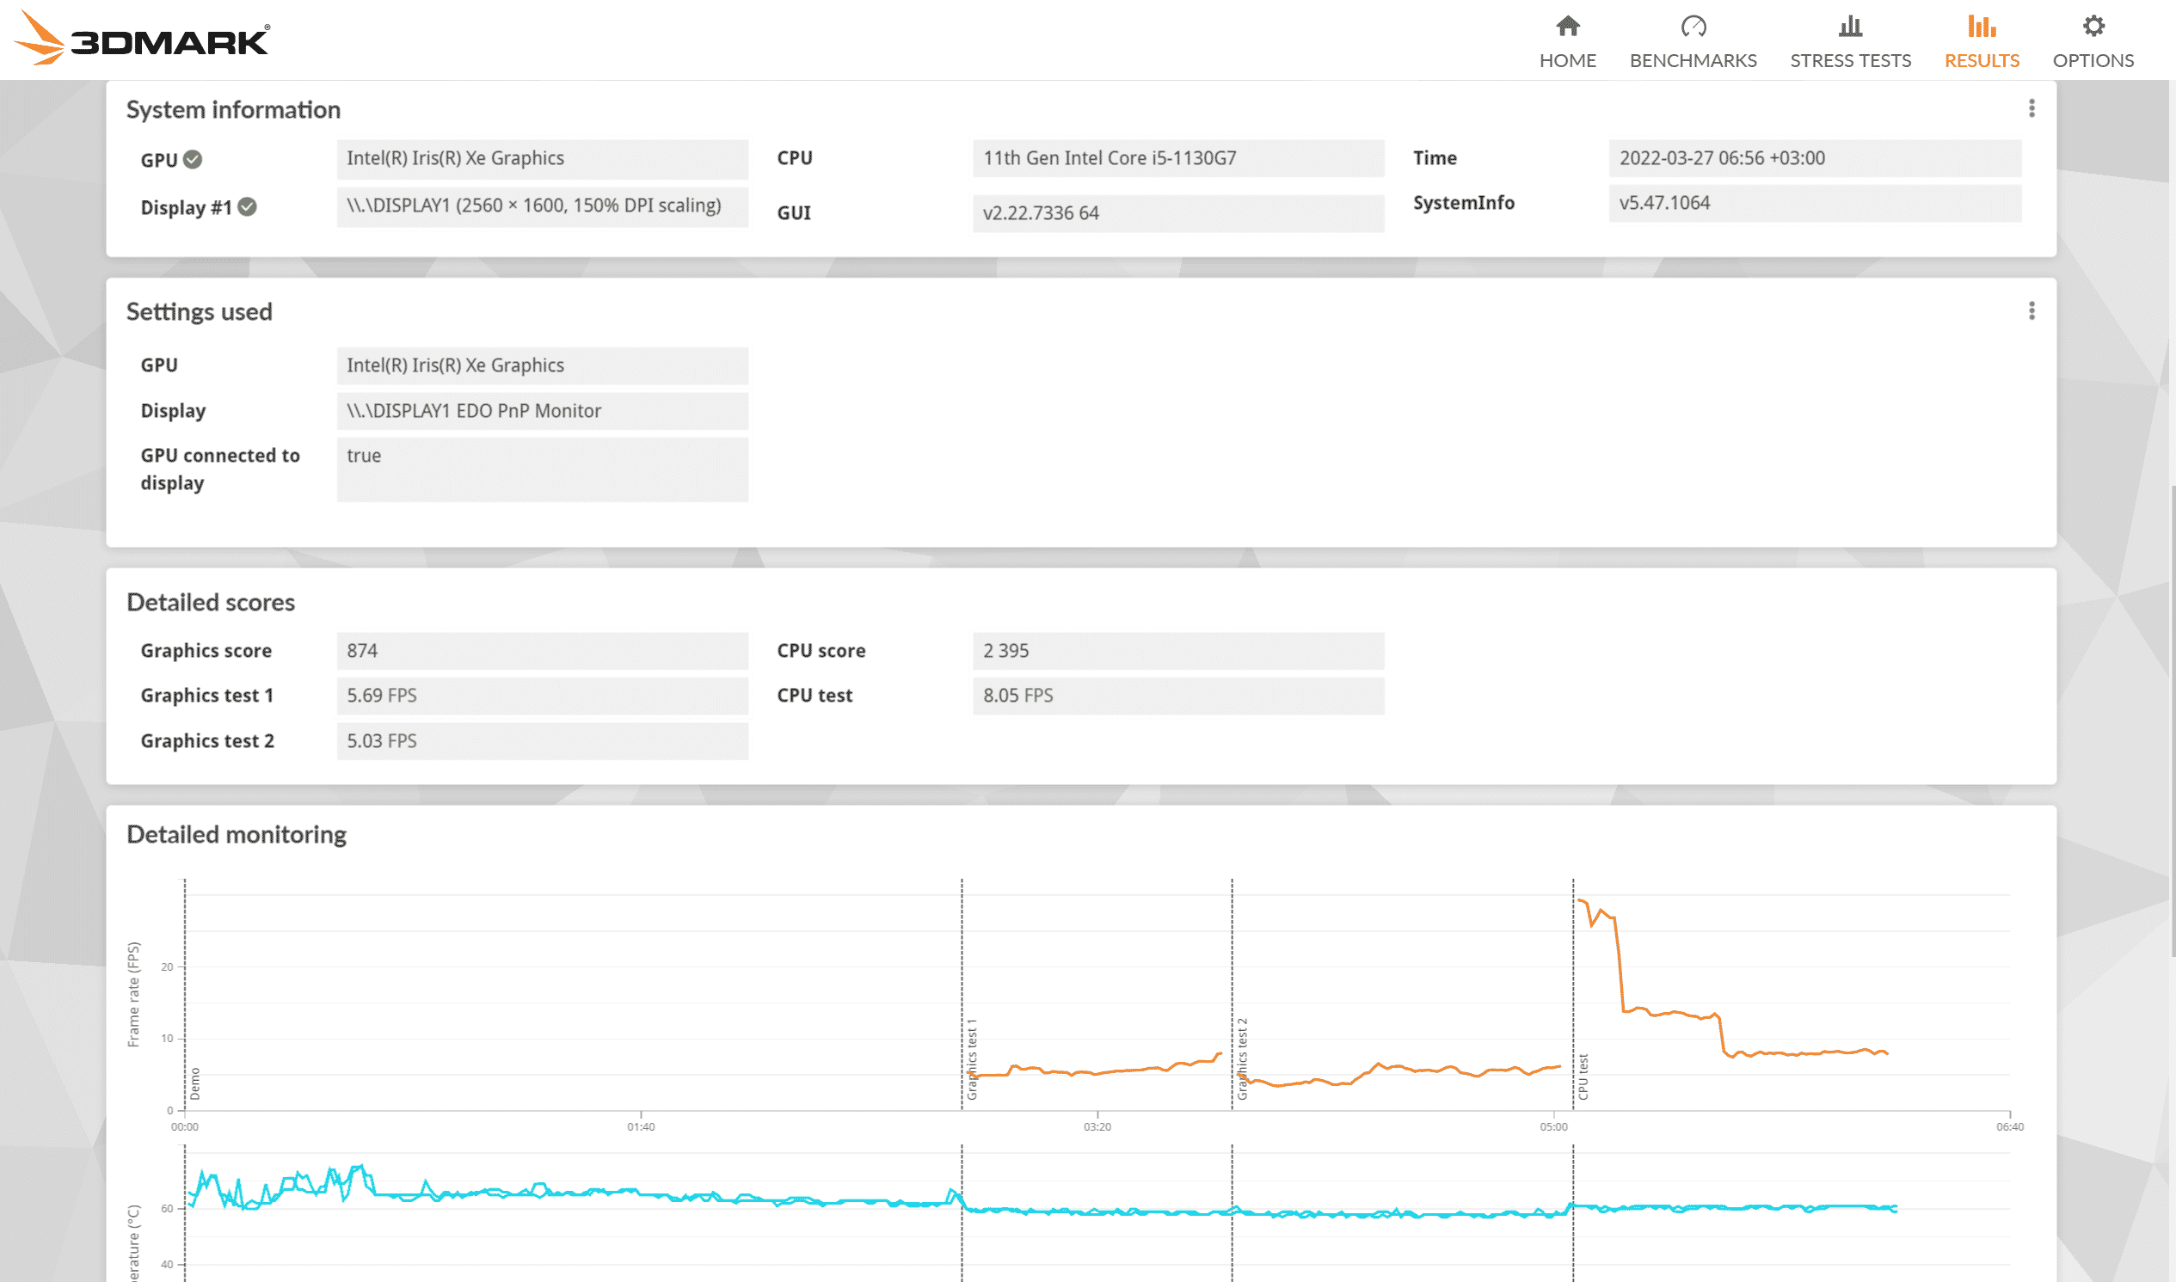Click the Home house icon
The image size is (2176, 1282).
1567,26
